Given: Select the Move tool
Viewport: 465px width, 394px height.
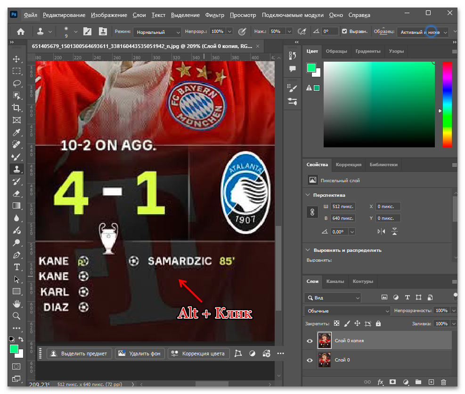Looking at the screenshot, I should (16, 59).
